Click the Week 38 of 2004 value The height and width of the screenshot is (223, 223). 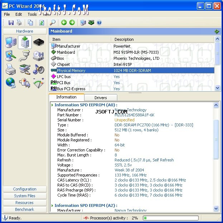[x=129, y=170]
